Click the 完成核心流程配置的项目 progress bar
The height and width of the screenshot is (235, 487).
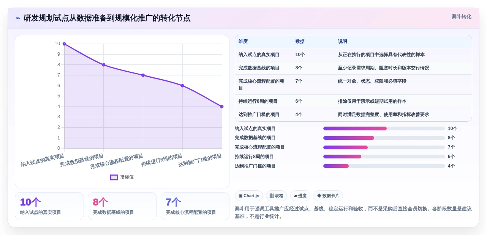[384, 147]
